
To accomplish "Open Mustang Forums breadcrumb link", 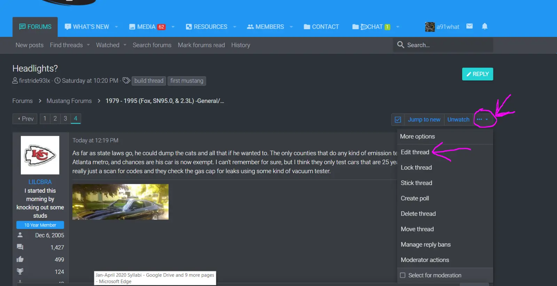I will 69,101.
